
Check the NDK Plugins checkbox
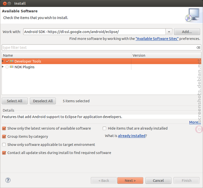[x=7, y=67]
